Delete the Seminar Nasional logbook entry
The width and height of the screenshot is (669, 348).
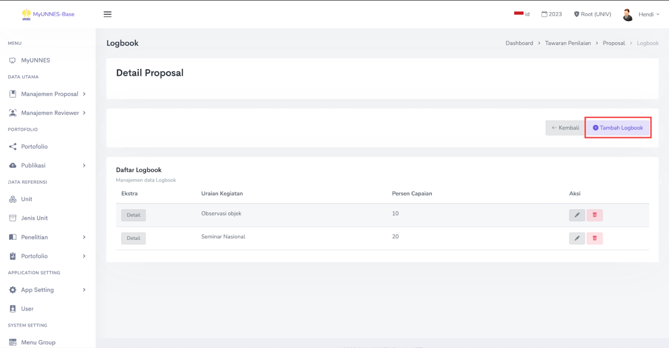pyautogui.click(x=594, y=238)
